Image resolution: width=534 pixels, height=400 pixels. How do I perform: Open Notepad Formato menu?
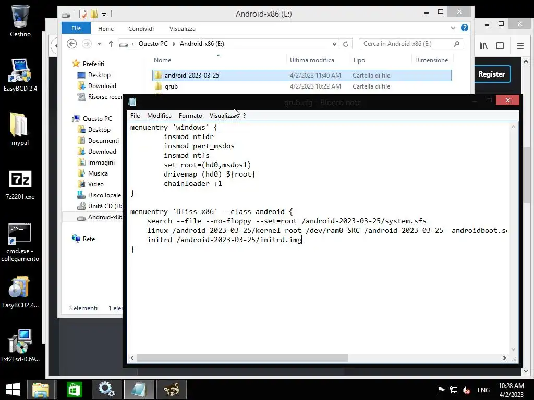[190, 116]
